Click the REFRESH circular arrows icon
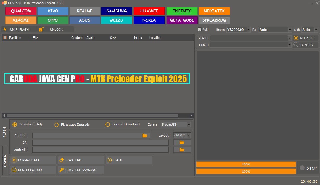 coord(296,38)
